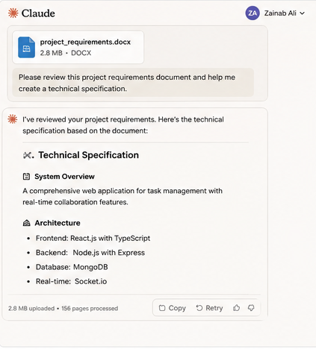Select the Technical Specification heading
This screenshot has width=316, height=349.
88,155
